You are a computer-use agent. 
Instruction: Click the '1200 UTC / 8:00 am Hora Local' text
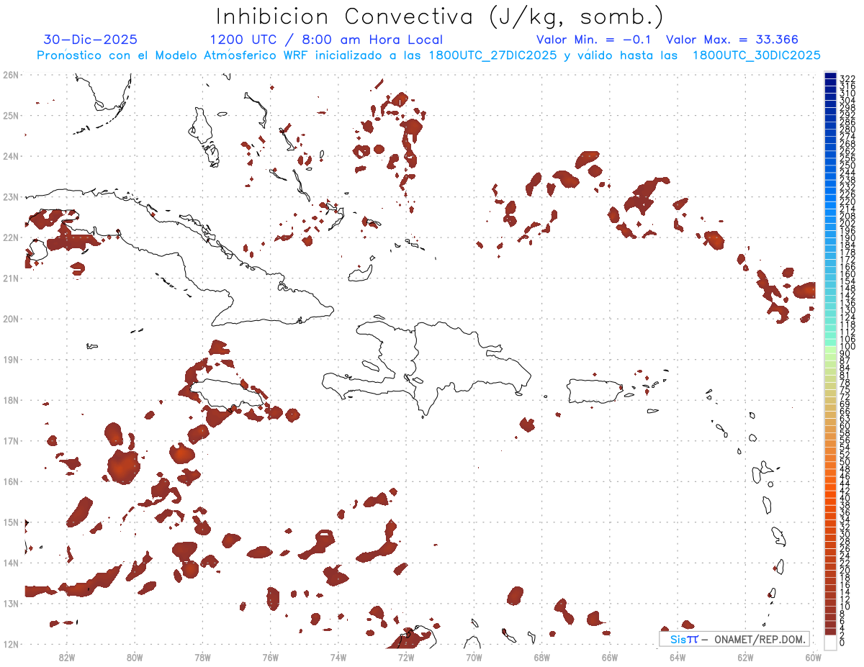click(x=326, y=40)
